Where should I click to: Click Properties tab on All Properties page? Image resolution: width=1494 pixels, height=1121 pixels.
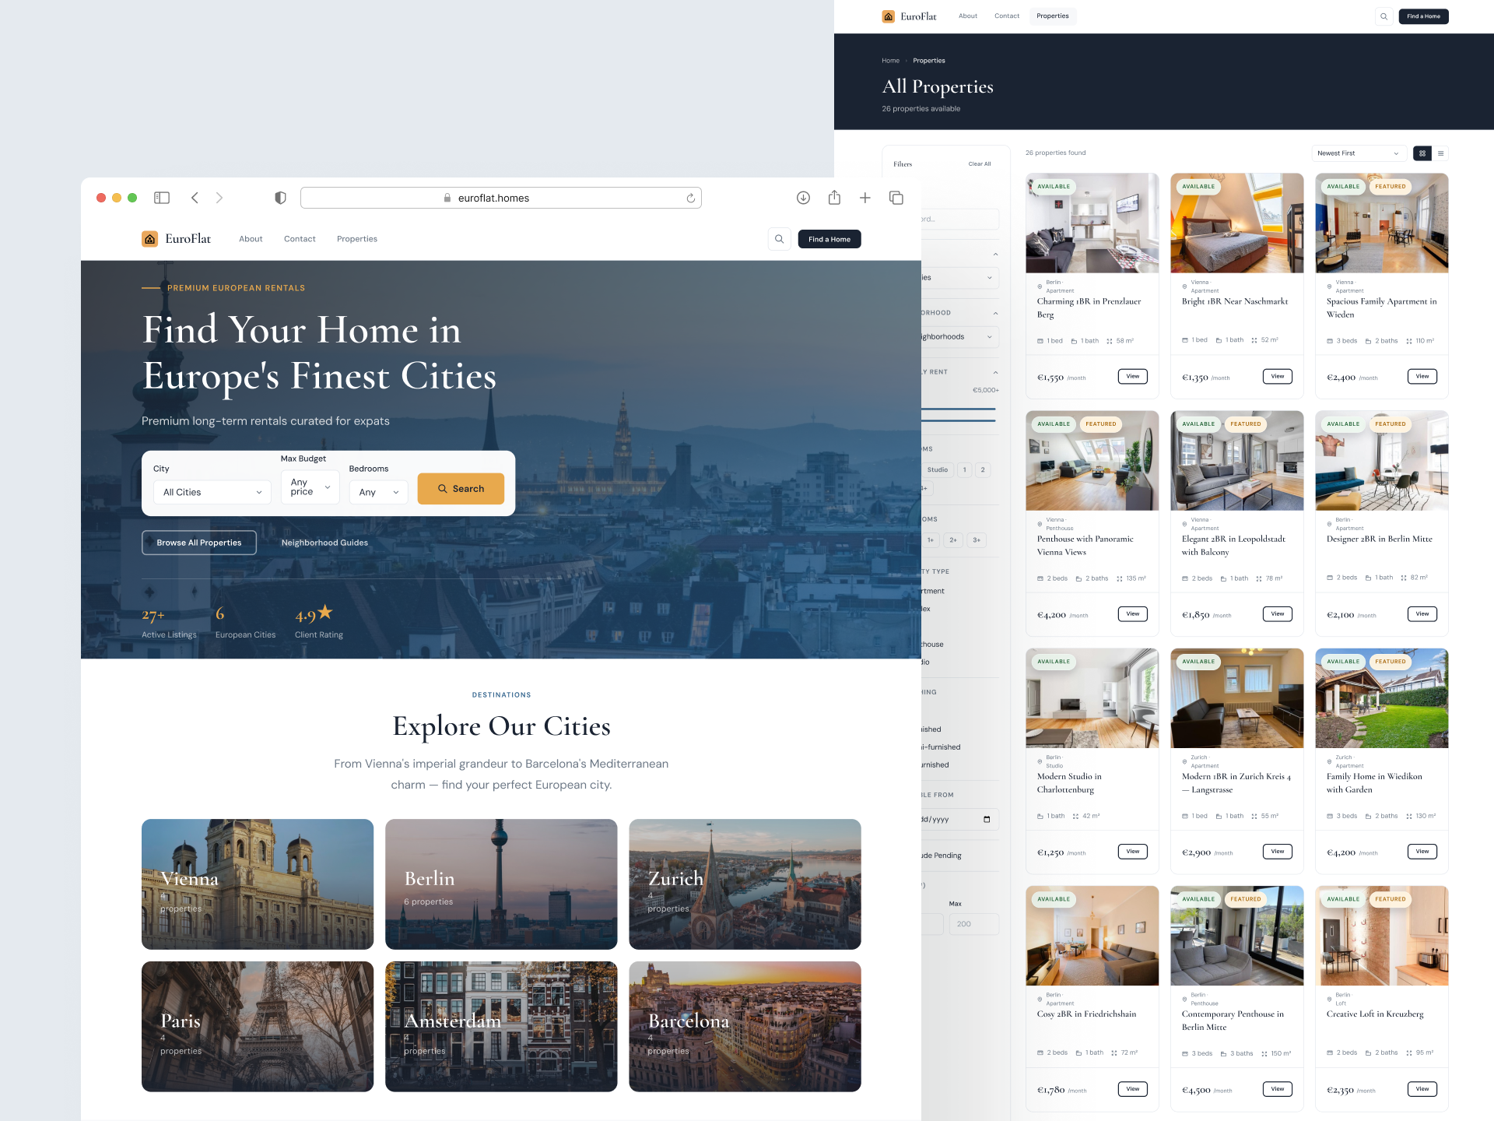click(x=1053, y=16)
